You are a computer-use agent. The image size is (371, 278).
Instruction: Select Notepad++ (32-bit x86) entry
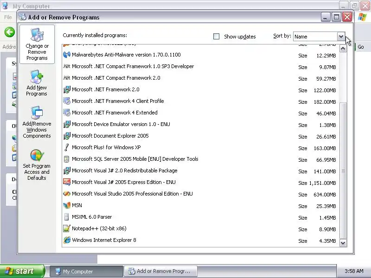(201, 229)
